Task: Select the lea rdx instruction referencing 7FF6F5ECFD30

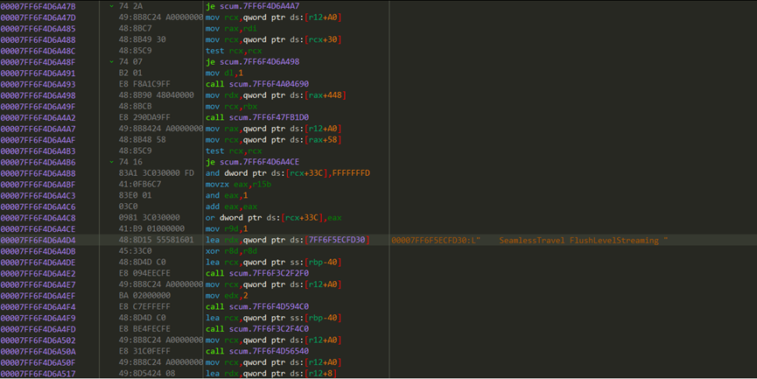Action: pyautogui.click(x=287, y=240)
